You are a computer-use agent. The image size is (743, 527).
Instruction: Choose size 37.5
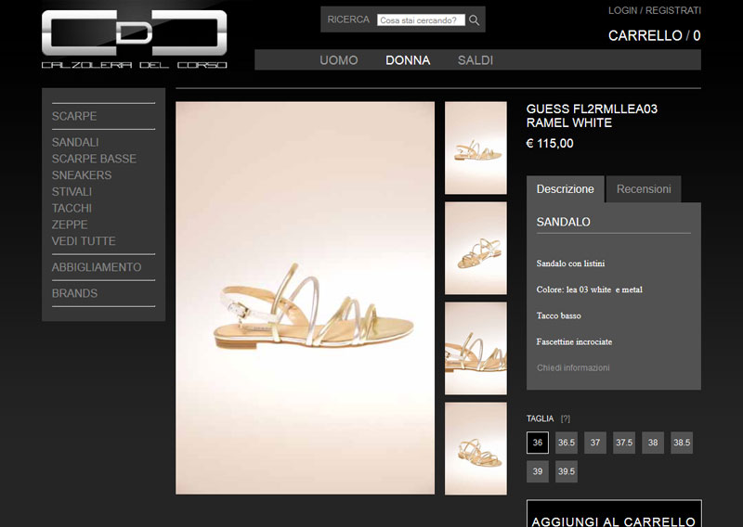[x=624, y=443]
